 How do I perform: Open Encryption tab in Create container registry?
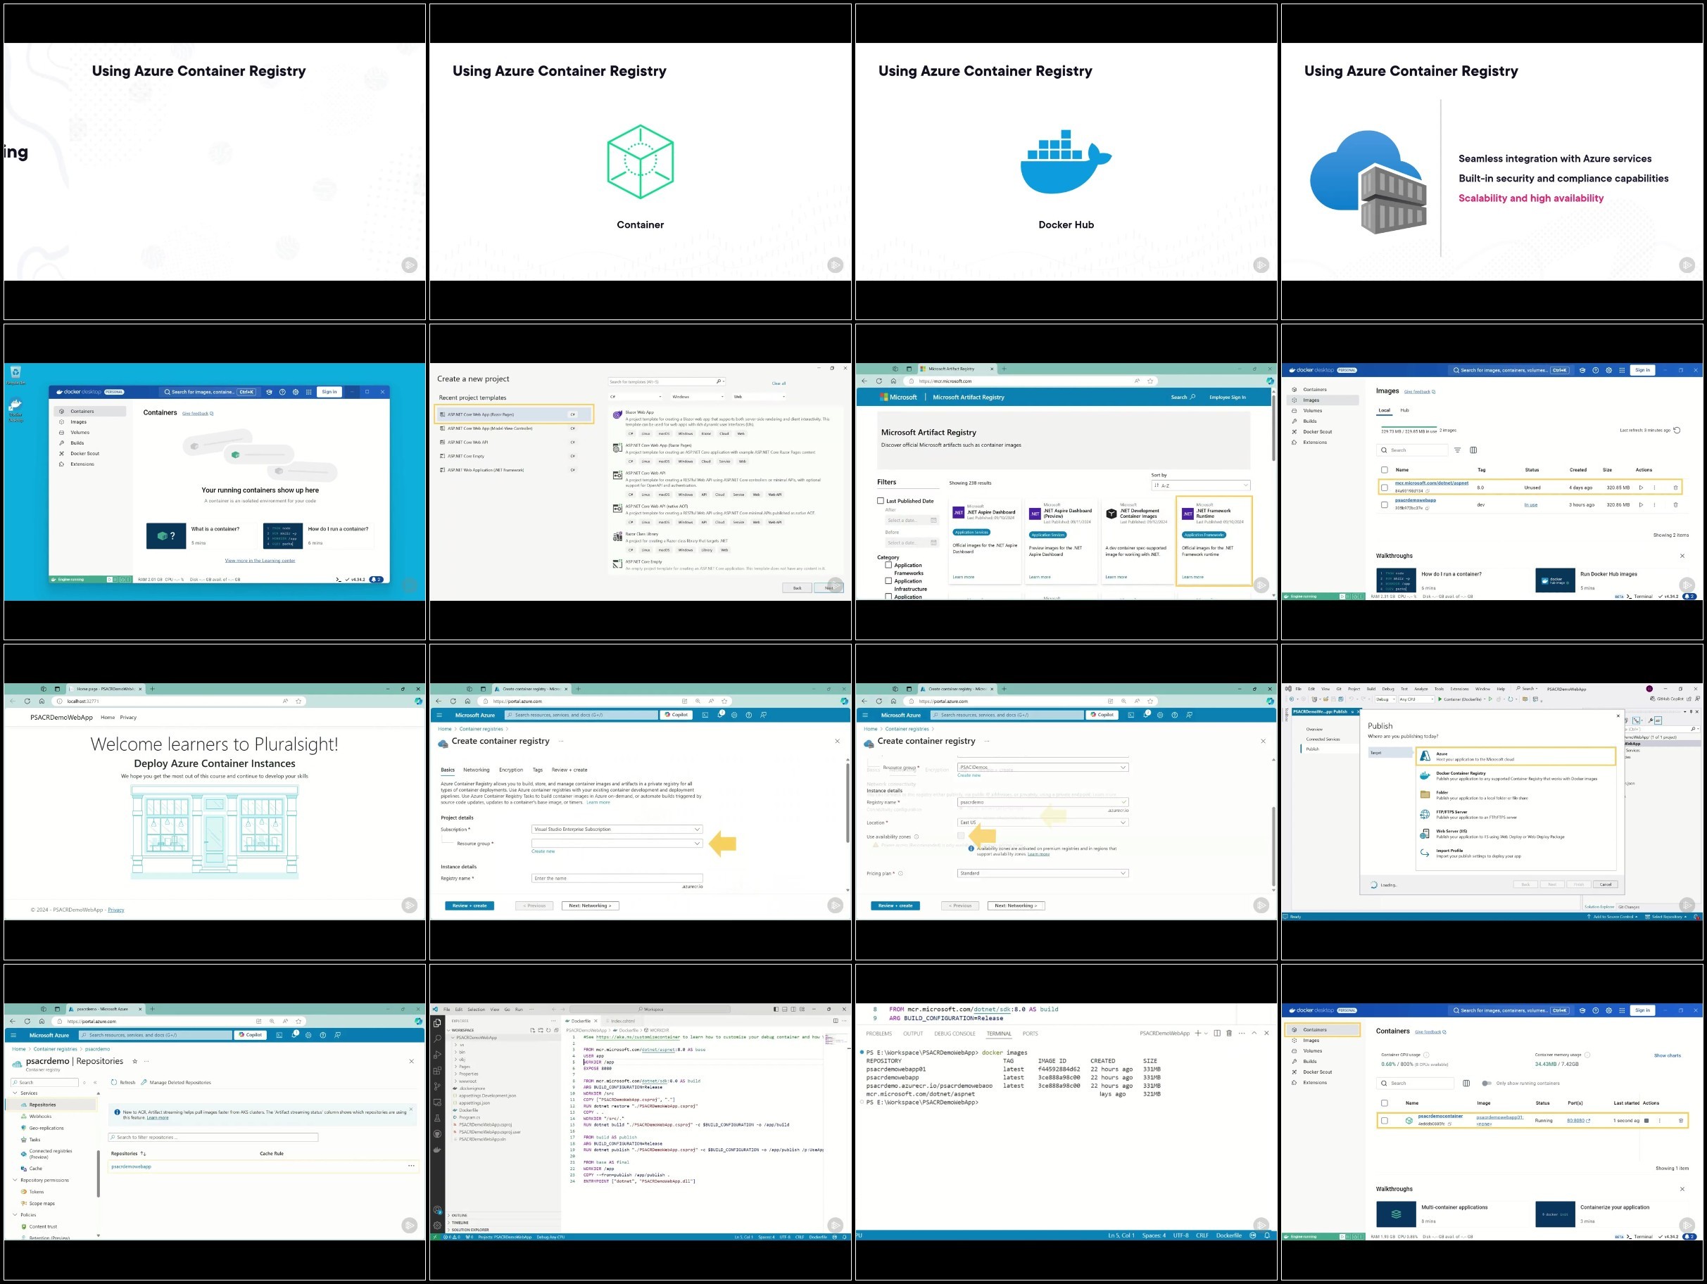[x=511, y=770]
